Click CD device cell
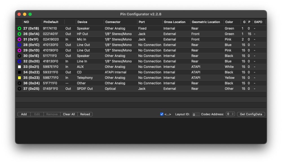The height and width of the screenshot is (164, 282). click(x=79, y=72)
